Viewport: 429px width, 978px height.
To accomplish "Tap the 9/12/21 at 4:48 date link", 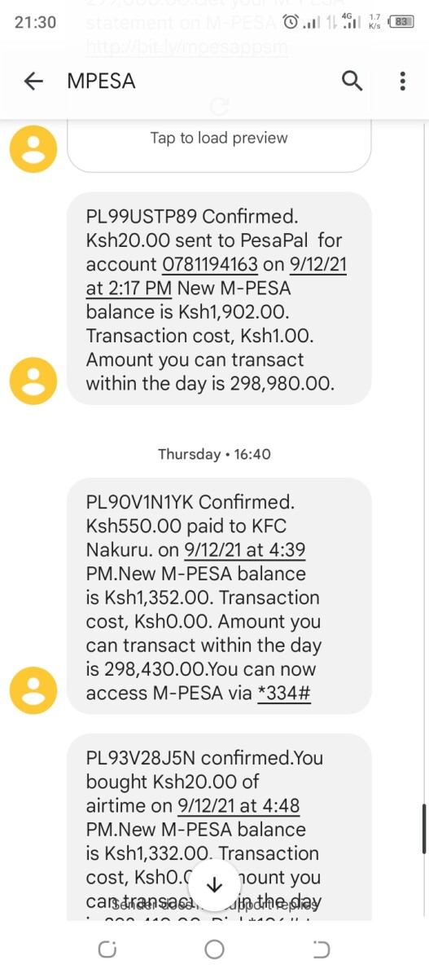I will (239, 806).
